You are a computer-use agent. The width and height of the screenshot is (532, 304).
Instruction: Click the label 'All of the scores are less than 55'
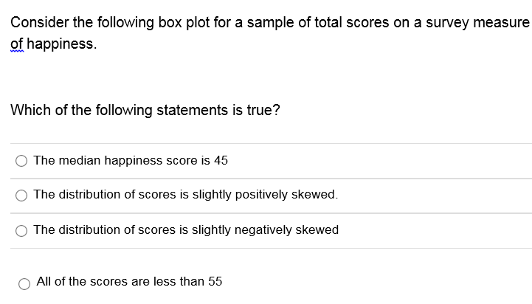[129, 282]
